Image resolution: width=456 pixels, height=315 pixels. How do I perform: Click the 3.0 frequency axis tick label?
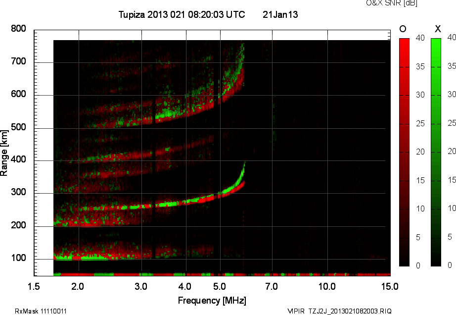point(141,287)
